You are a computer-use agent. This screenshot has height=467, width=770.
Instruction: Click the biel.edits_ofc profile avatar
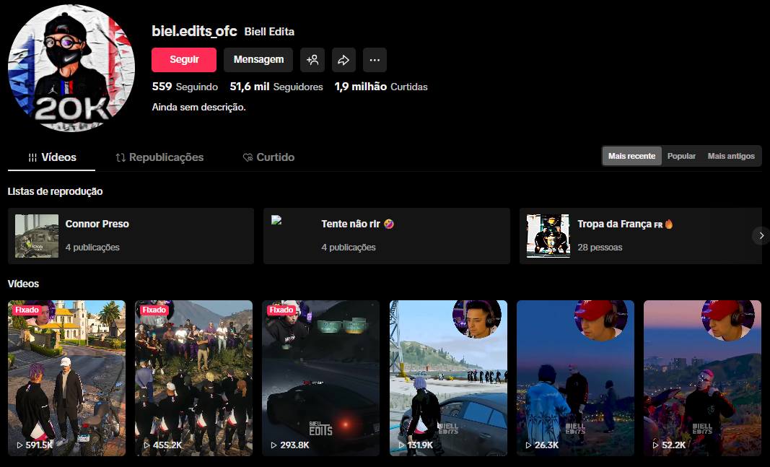[x=71, y=68]
